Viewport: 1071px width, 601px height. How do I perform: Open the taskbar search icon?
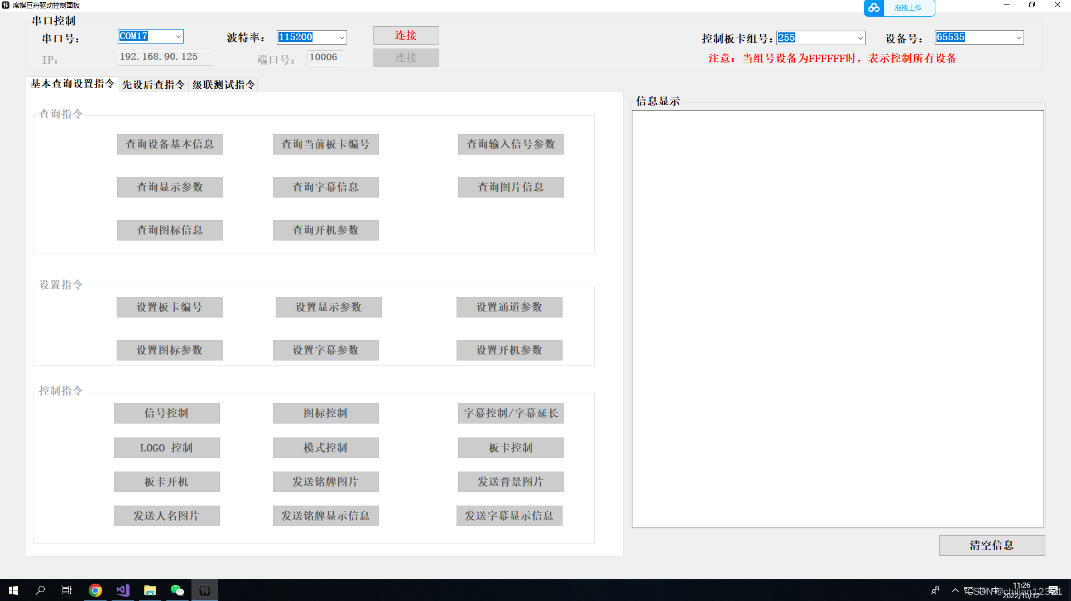[x=40, y=590]
